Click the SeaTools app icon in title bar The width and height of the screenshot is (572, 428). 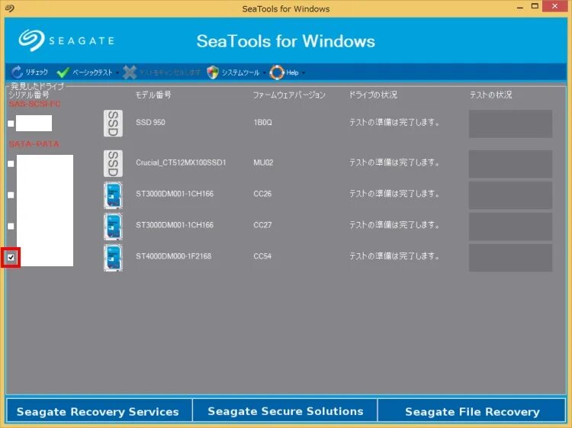(10, 8)
